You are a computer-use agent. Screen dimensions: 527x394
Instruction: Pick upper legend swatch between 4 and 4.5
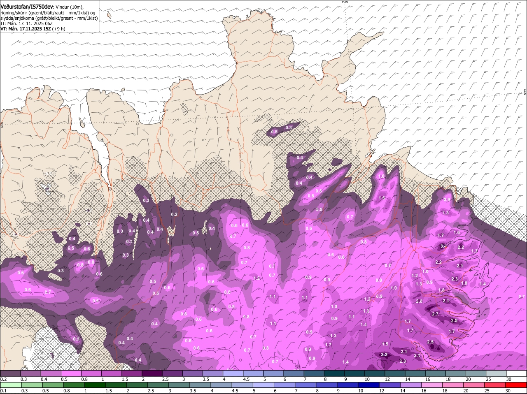coord(233,373)
